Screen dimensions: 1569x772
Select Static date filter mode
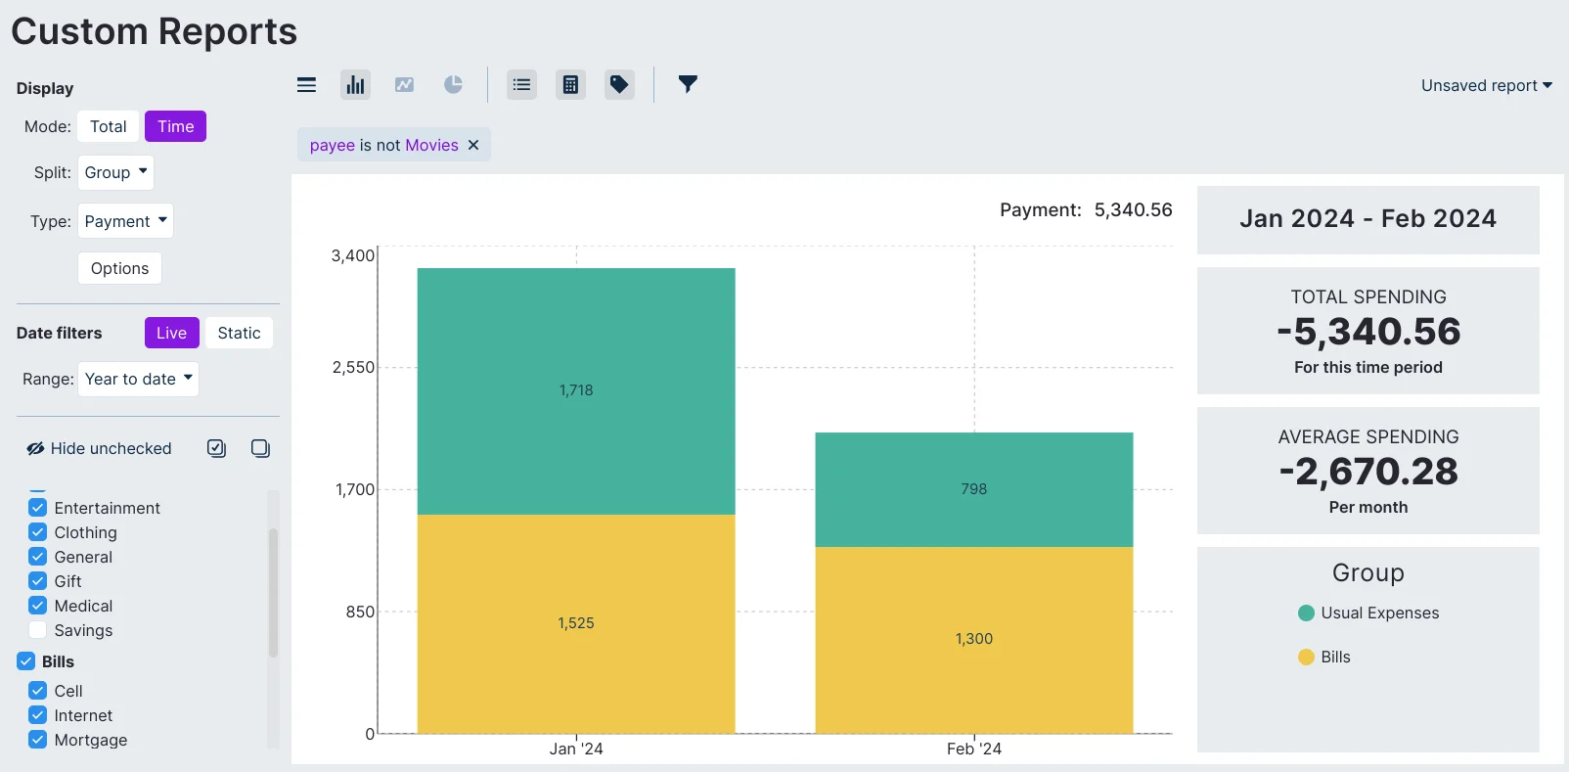pyautogui.click(x=239, y=333)
